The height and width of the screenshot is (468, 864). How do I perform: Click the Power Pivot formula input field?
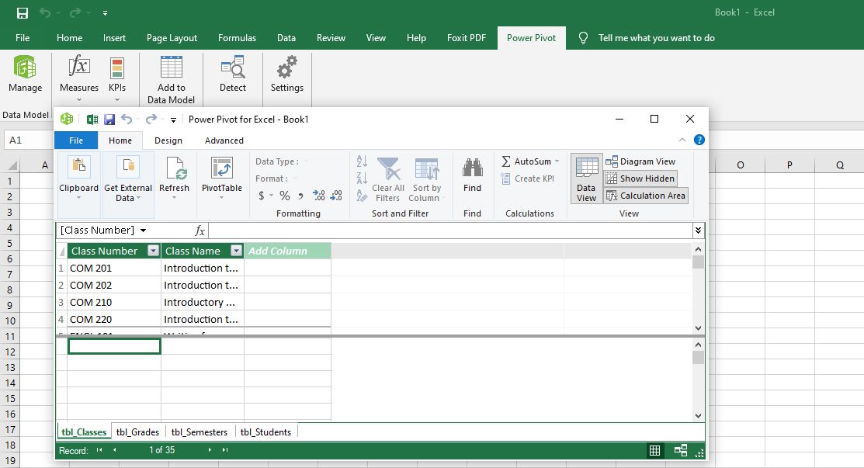[450, 231]
